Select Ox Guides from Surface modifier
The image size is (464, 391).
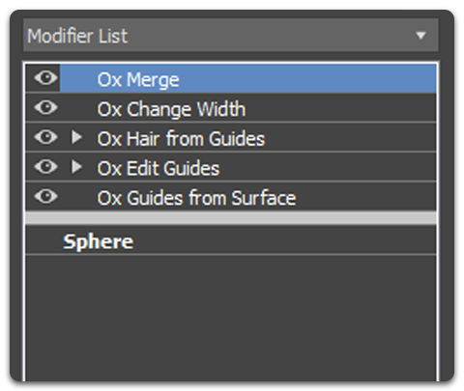(196, 198)
